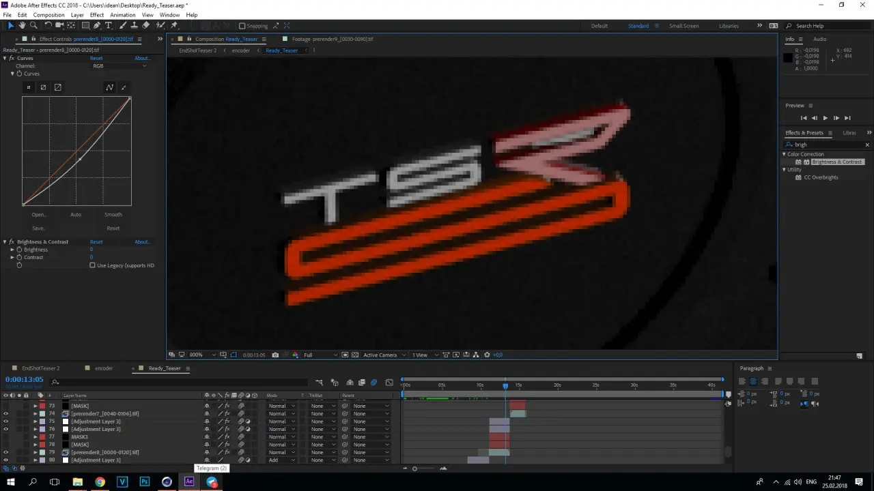Reset the Curves effect

point(96,58)
